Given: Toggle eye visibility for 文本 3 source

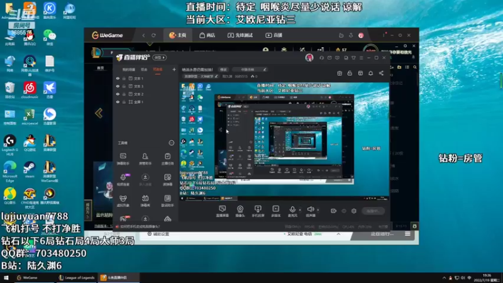Looking at the screenshot, I should (118, 86).
